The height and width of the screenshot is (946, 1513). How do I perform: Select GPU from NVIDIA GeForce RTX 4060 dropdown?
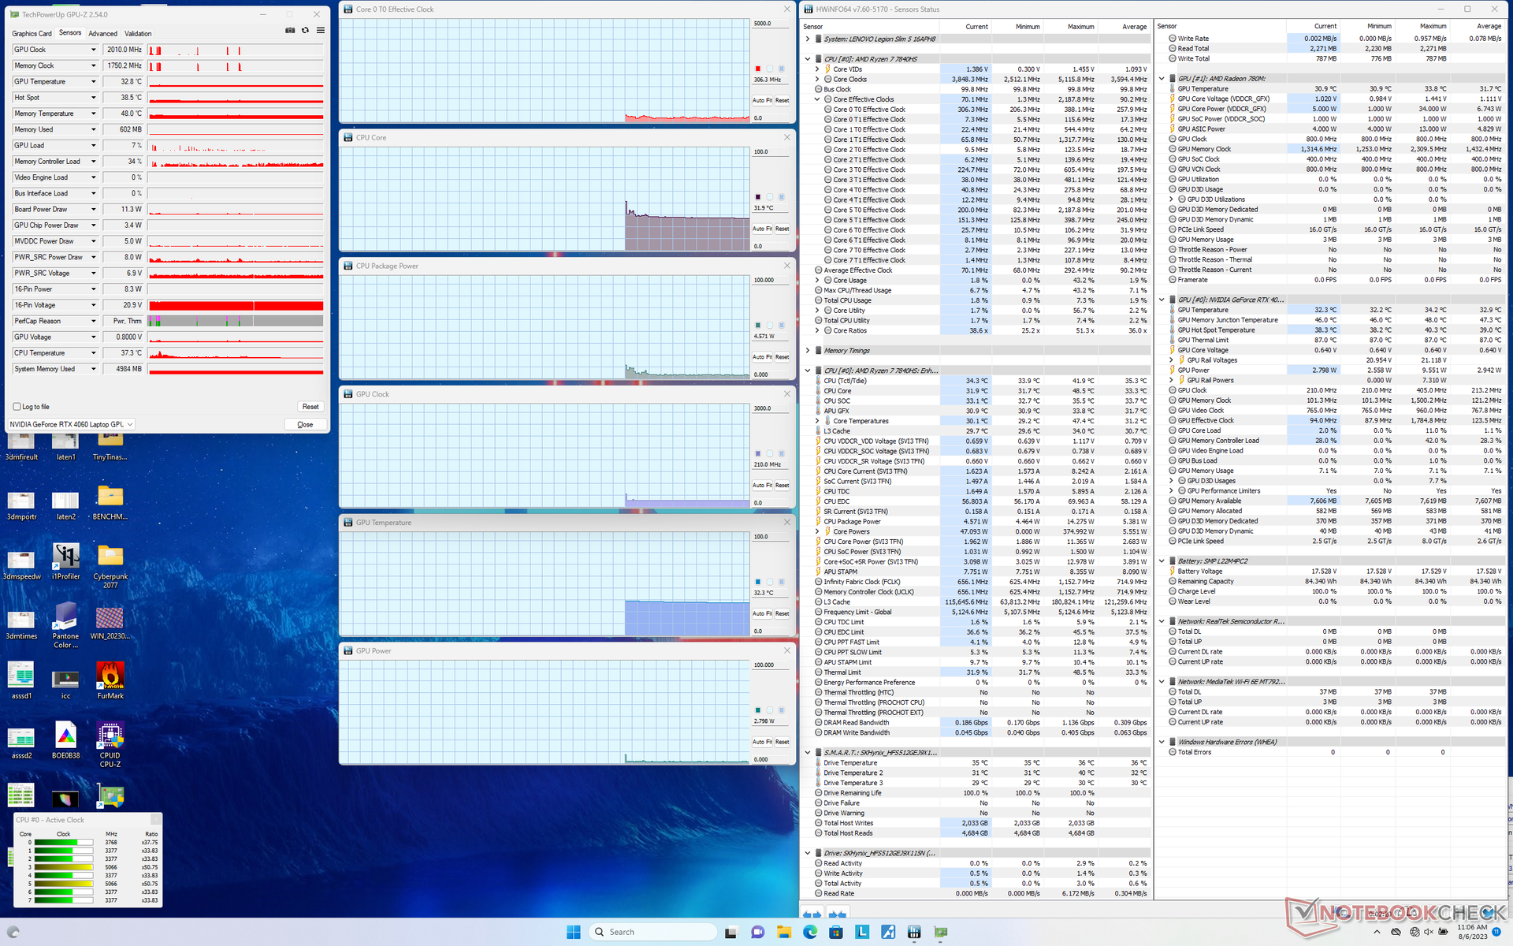pyautogui.click(x=71, y=424)
